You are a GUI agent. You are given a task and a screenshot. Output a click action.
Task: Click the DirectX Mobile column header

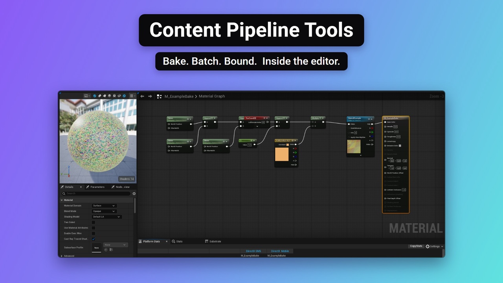point(280,251)
